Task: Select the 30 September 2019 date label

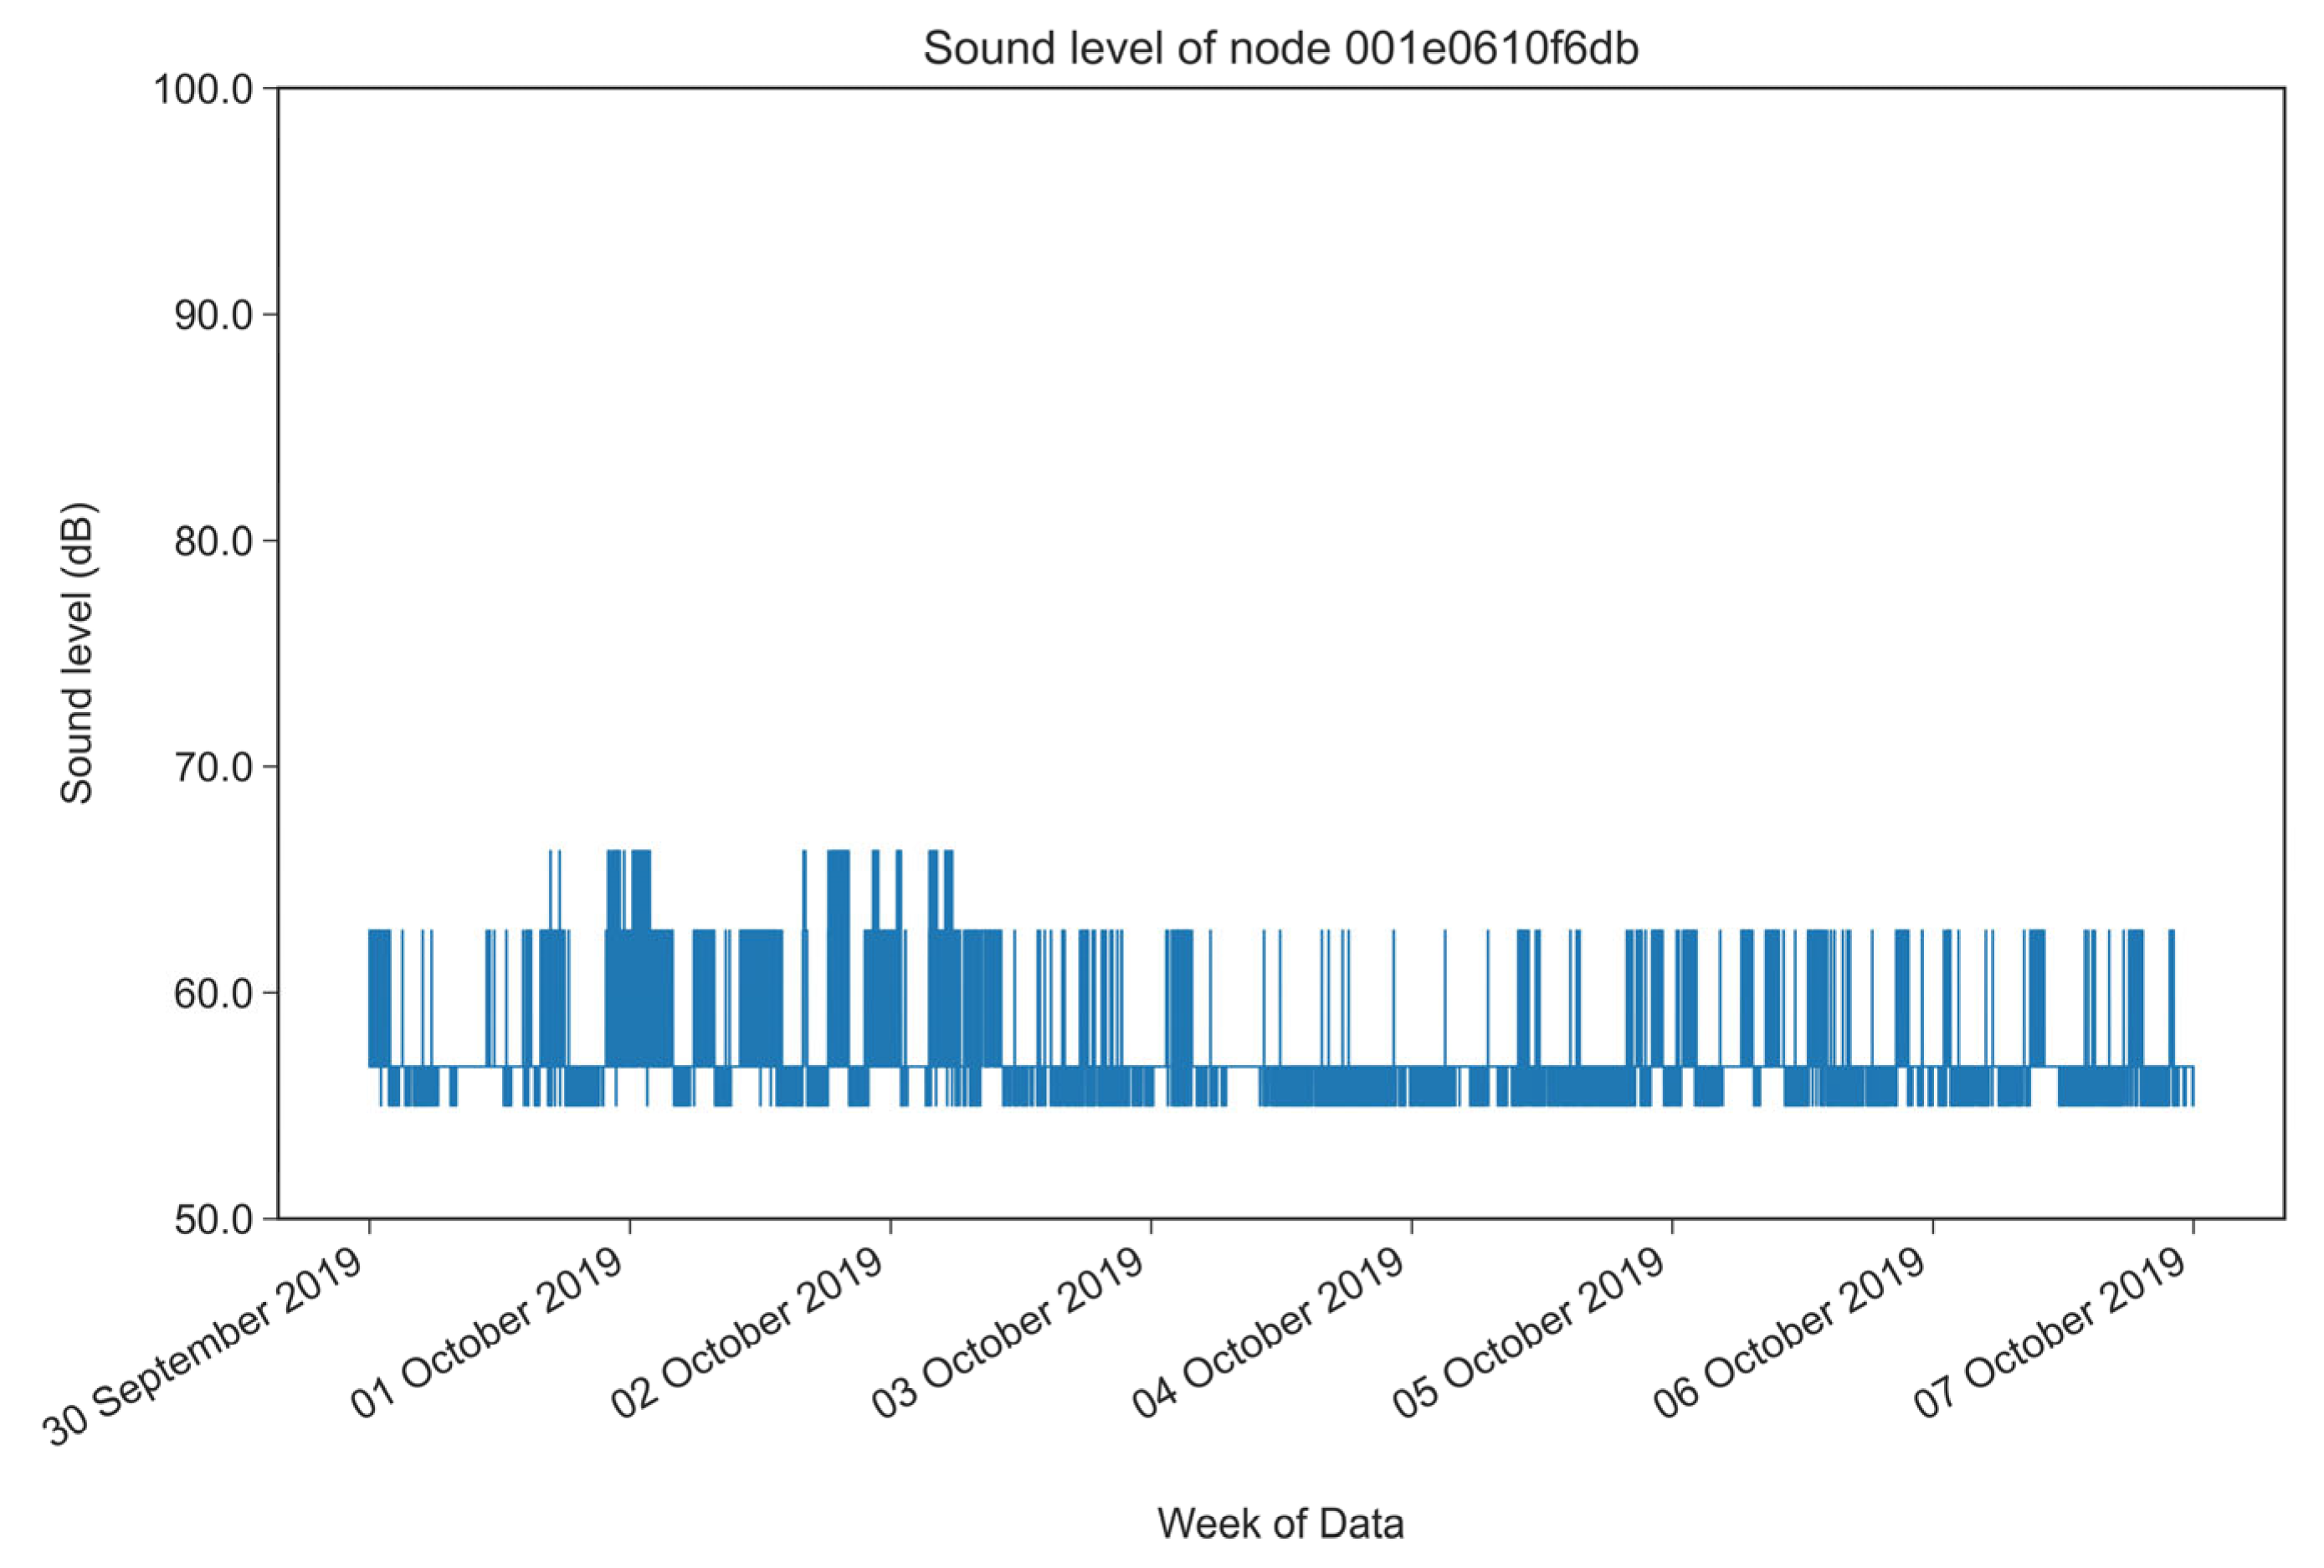Action: (x=205, y=1345)
